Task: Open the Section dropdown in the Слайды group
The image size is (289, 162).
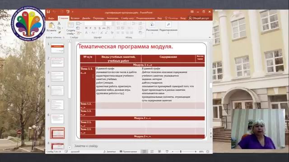Action: coord(79,33)
